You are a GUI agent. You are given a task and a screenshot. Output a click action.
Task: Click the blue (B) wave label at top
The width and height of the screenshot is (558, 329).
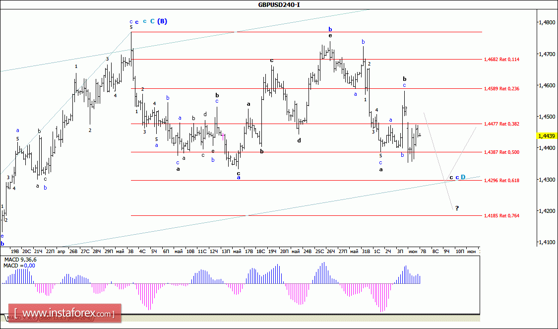pos(162,21)
